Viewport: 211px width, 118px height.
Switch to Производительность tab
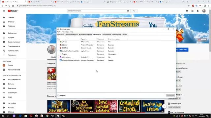coord(71,34)
